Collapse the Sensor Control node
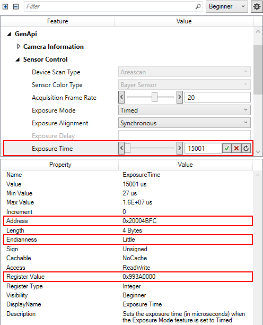The width and height of the screenshot is (263, 325). tap(17, 59)
